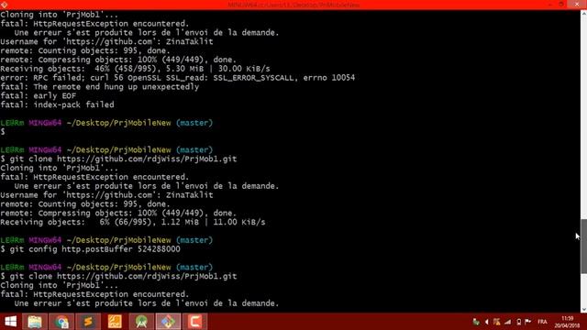Click the terminal vertical scrollbar thumb
Screen dimensions: 587x330
(x=583, y=246)
